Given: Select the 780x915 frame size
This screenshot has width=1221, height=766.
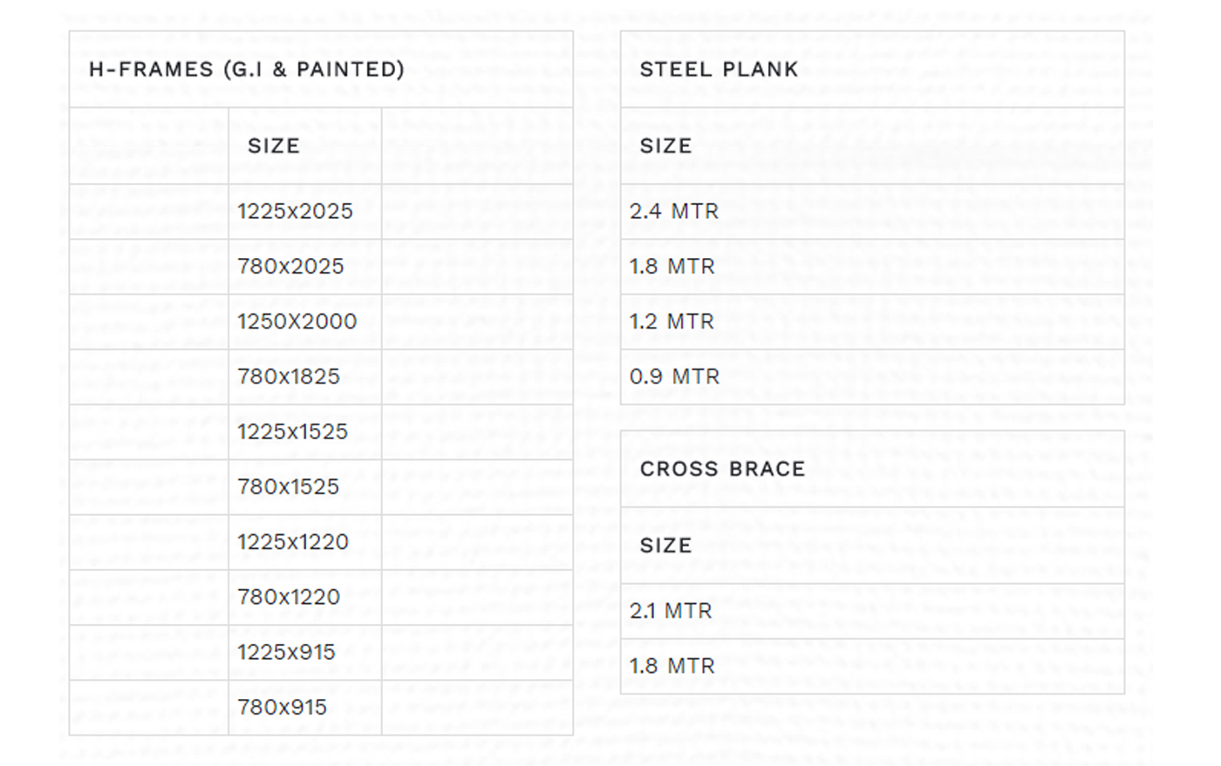Looking at the screenshot, I should point(282,707).
